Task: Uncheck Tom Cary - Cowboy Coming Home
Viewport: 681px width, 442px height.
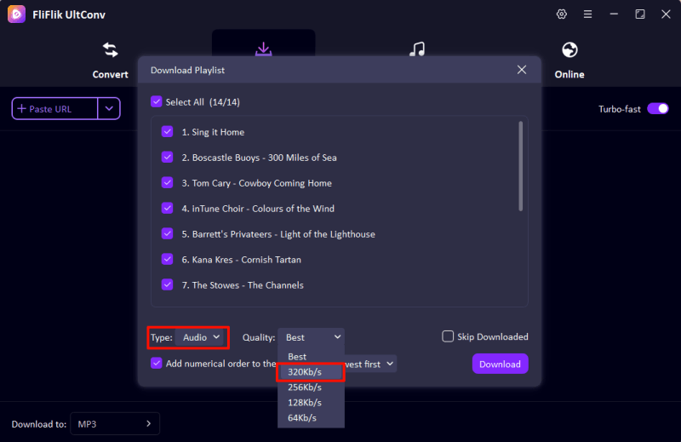Action: click(x=168, y=183)
